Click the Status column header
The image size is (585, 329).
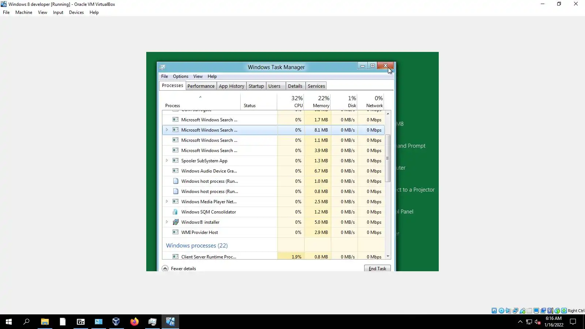(258, 102)
